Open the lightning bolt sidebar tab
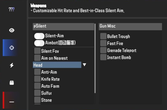The image size is (167, 110). point(12,65)
